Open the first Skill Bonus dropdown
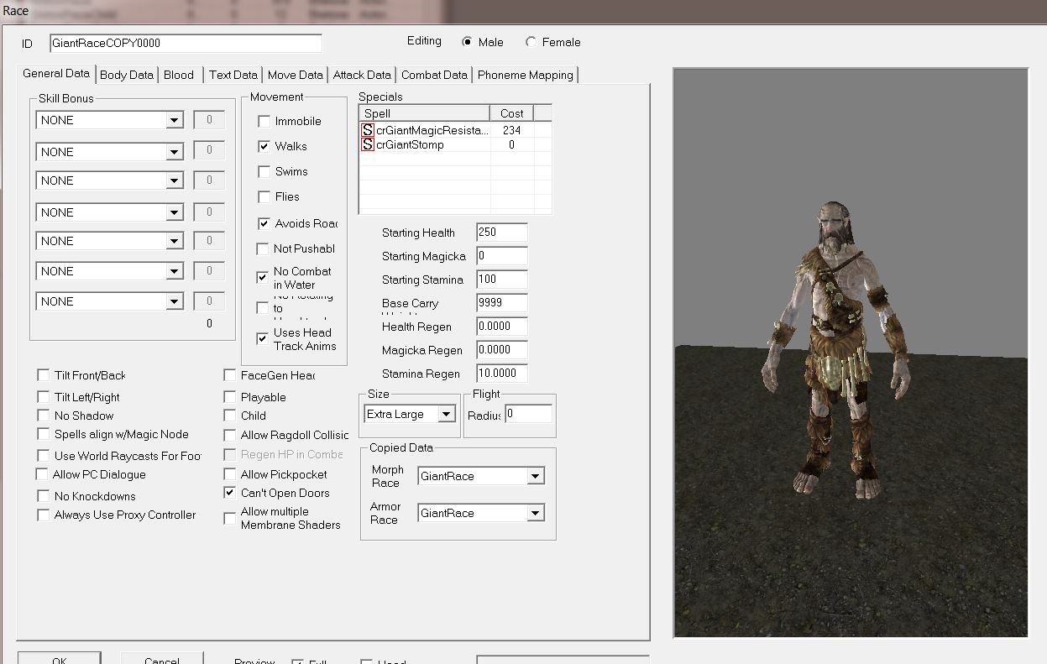Screen dimensions: 1047x664 pos(174,120)
